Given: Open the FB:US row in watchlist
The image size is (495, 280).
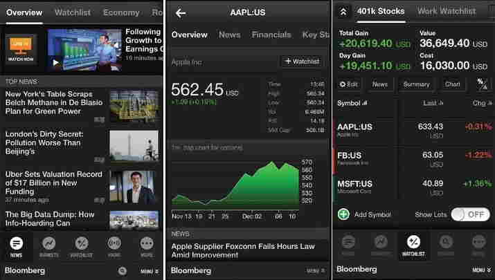Looking at the screenshot, I should pos(413,159).
